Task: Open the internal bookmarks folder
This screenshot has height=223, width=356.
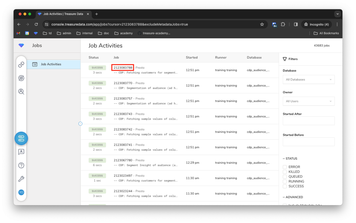Action: pos(85,33)
